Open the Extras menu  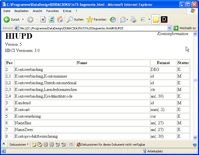coord(67,11)
